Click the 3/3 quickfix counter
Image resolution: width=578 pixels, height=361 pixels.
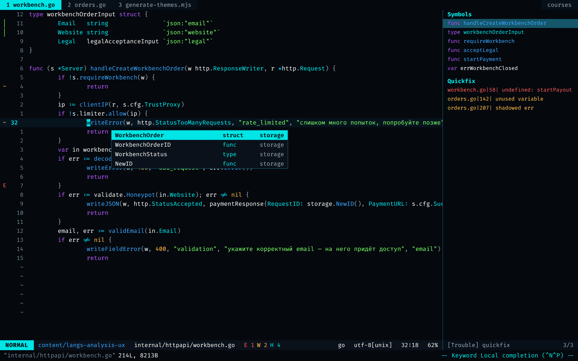(x=568, y=345)
